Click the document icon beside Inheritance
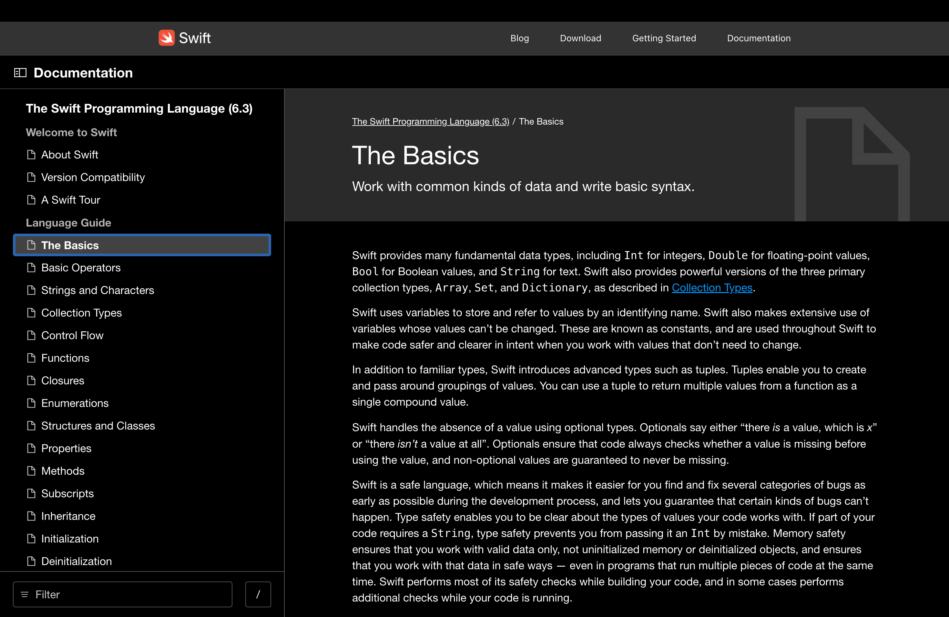 pyautogui.click(x=32, y=516)
